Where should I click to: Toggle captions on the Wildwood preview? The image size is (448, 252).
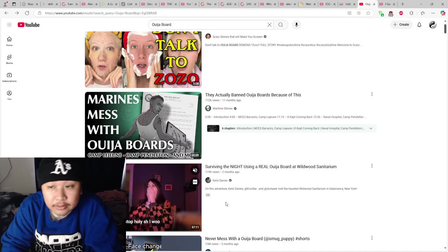coord(195,182)
